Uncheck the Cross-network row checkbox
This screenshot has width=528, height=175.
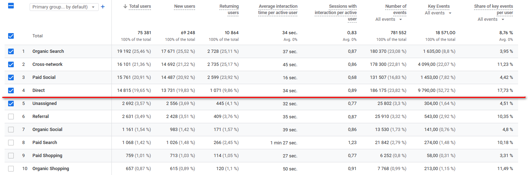point(11,64)
